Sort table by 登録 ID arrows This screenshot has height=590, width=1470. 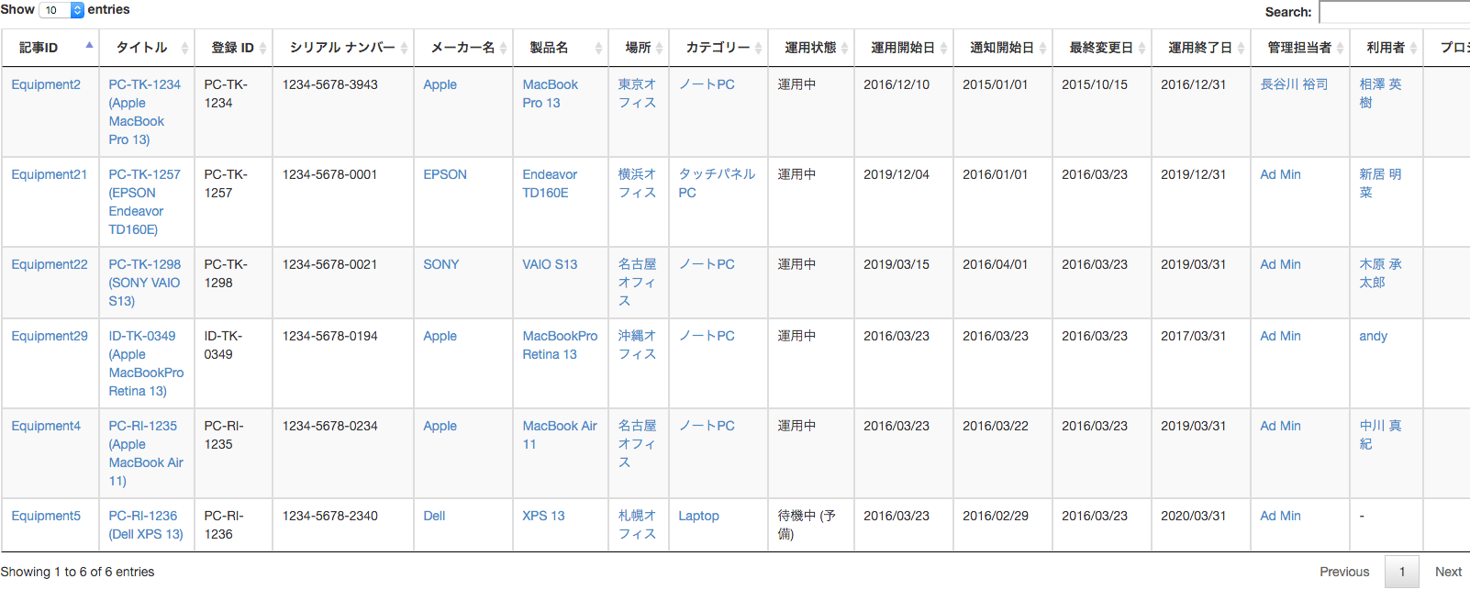pyautogui.click(x=262, y=48)
